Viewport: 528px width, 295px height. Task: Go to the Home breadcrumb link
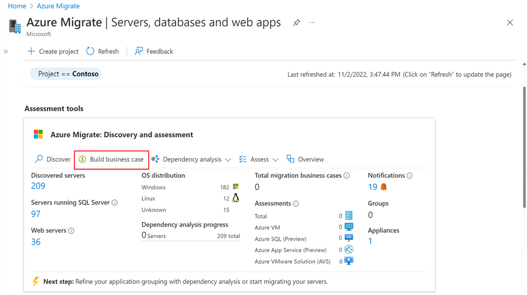17,6
